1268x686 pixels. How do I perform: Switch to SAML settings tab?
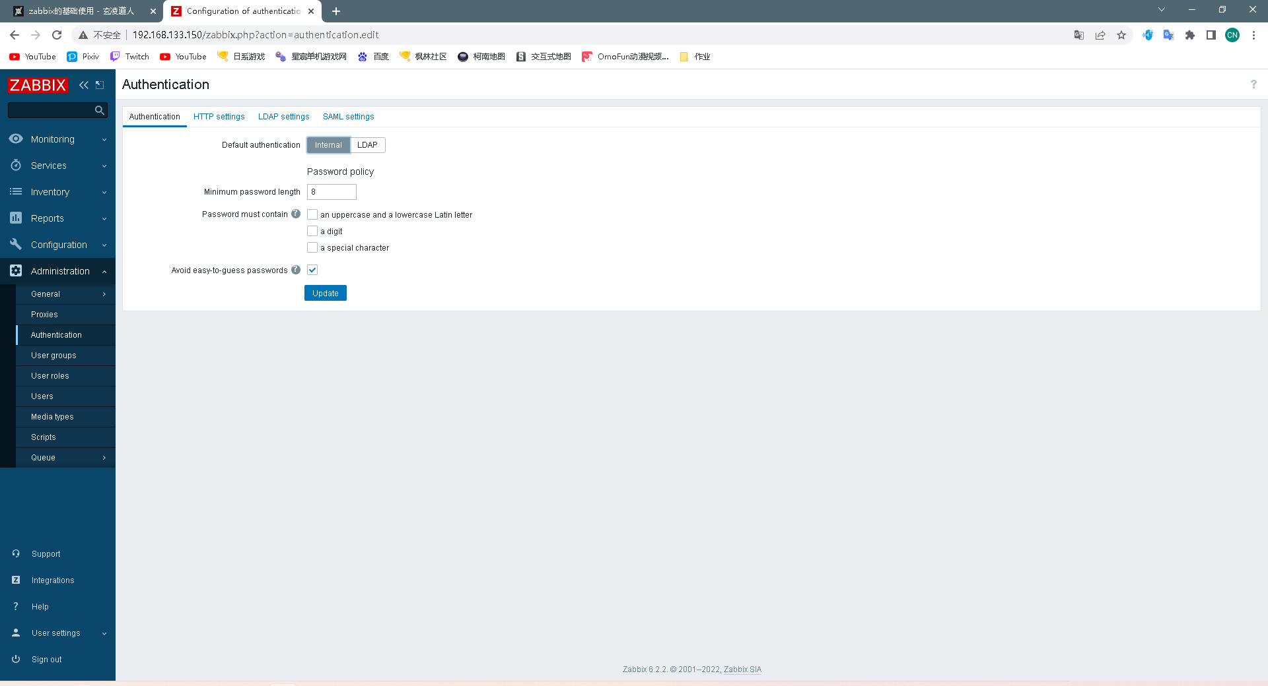pyautogui.click(x=348, y=117)
